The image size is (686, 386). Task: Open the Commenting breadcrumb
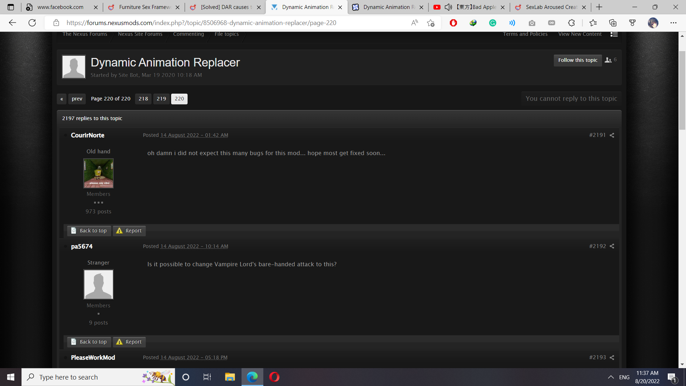coord(188,34)
